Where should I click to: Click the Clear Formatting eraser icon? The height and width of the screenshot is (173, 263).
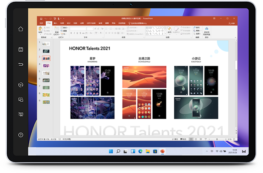tap(102, 29)
